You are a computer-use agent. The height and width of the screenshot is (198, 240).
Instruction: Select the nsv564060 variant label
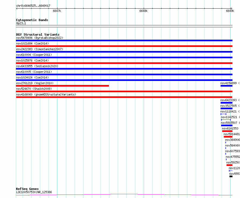coord(232,145)
